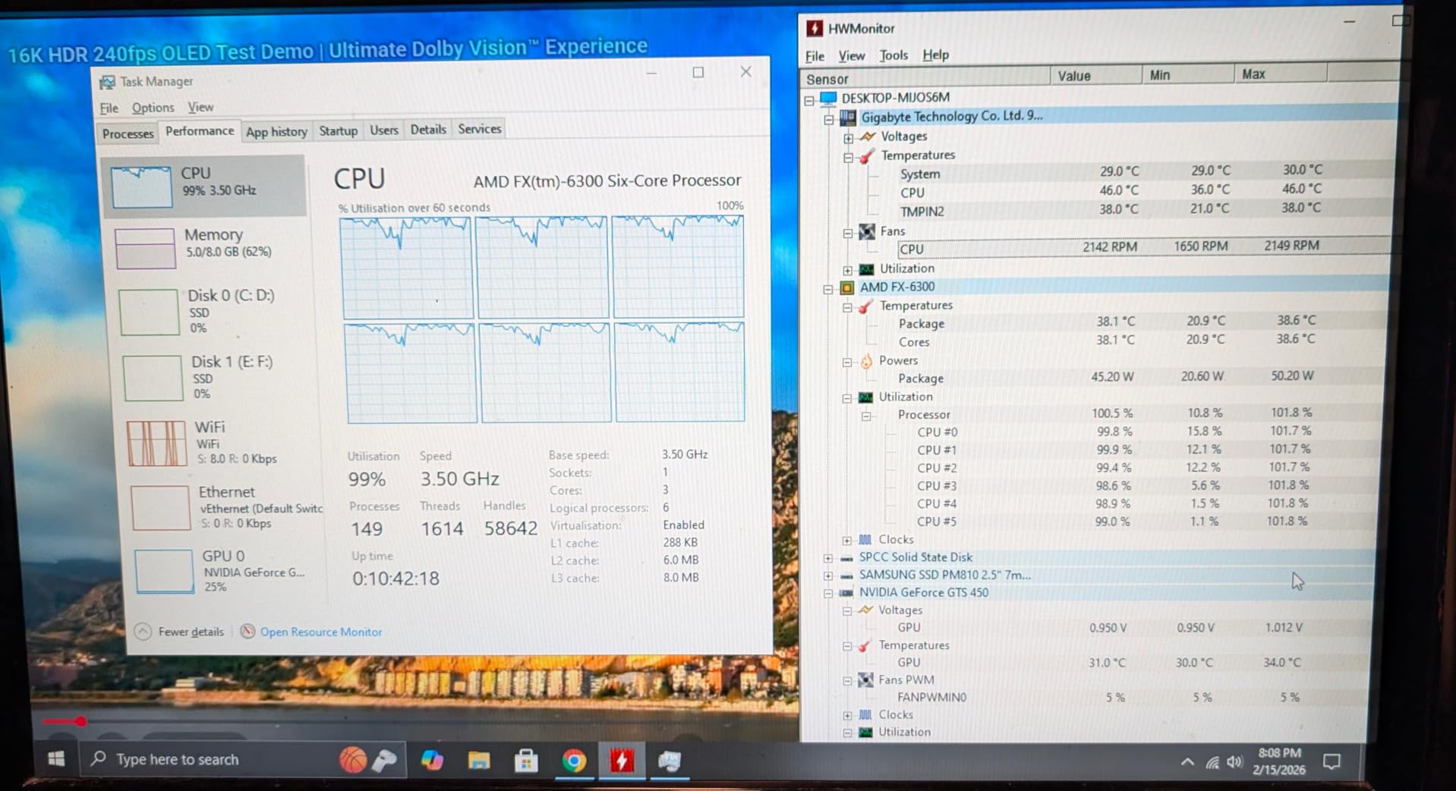Collapse the Processor utilization node
The height and width of the screenshot is (791, 1456).
pos(865,416)
